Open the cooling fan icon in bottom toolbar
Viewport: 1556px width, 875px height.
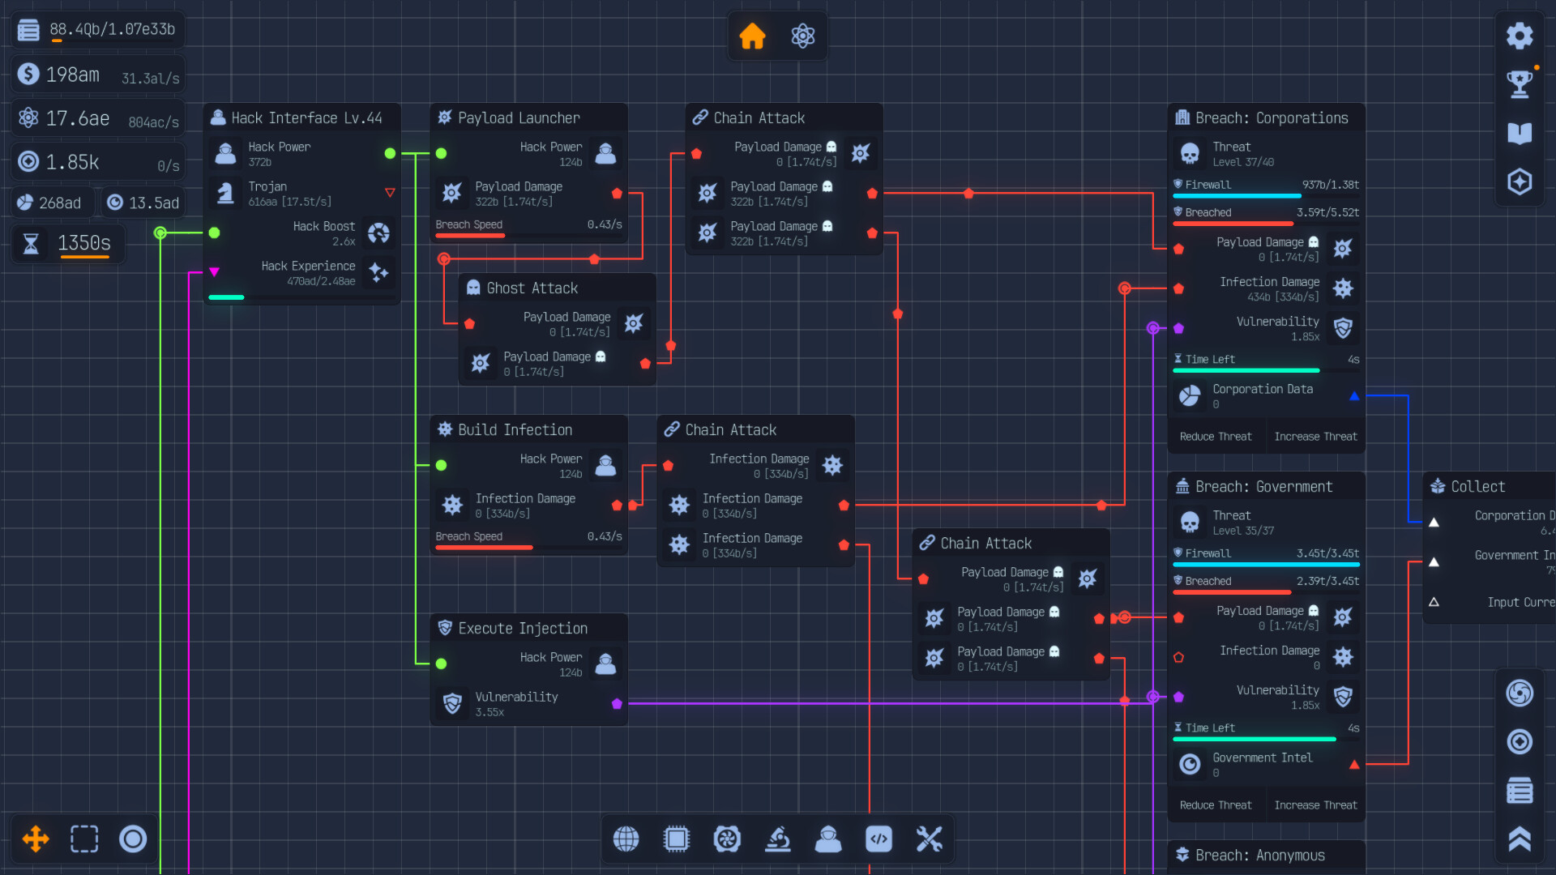point(728,839)
